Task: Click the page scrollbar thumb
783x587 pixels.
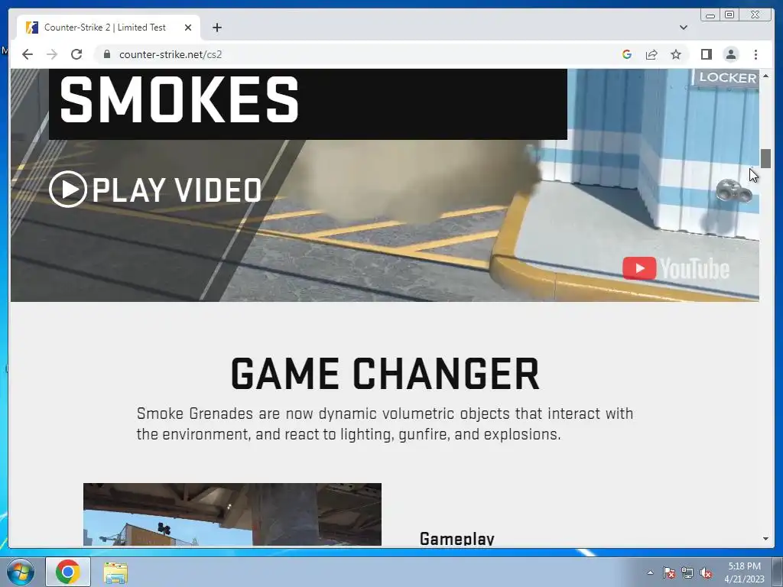Action: coord(765,158)
